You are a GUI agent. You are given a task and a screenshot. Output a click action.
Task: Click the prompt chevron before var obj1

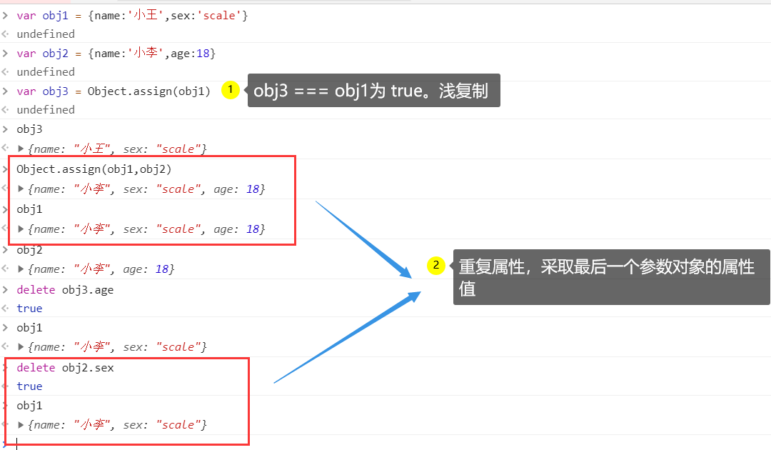click(x=6, y=15)
